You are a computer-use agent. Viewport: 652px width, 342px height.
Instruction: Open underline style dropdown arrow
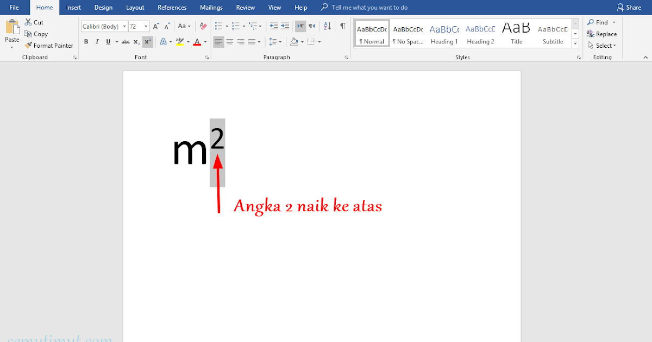tap(116, 42)
